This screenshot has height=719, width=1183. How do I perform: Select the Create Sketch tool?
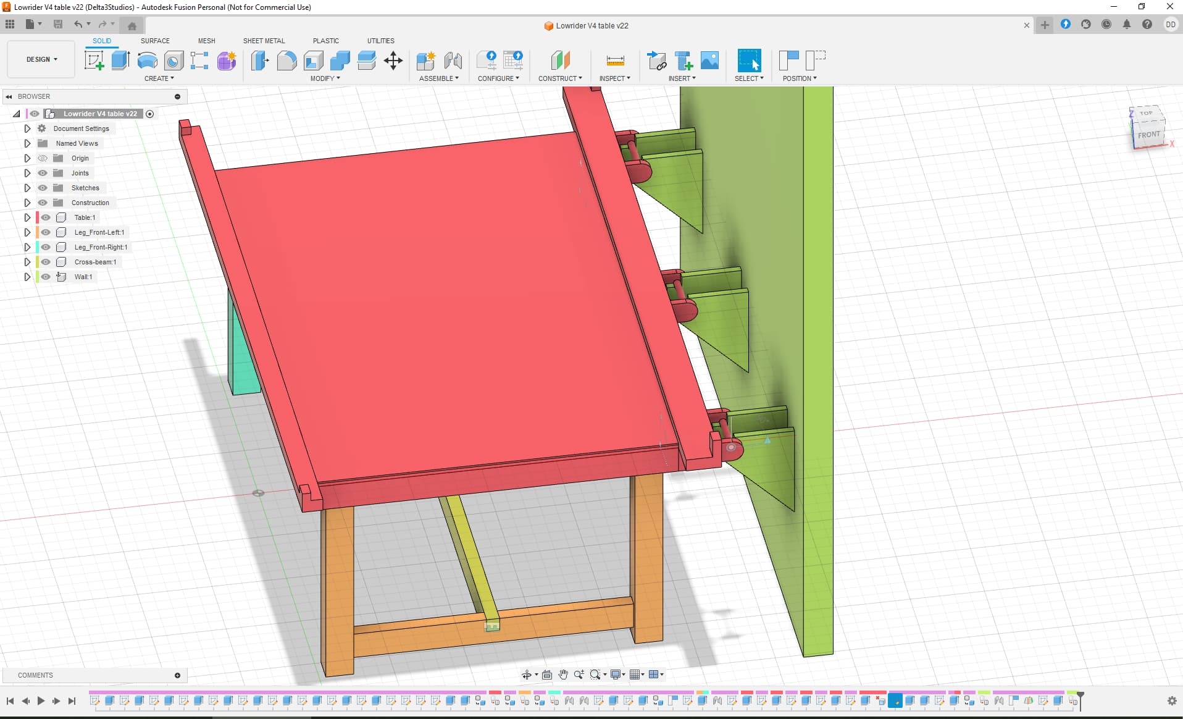[94, 61]
